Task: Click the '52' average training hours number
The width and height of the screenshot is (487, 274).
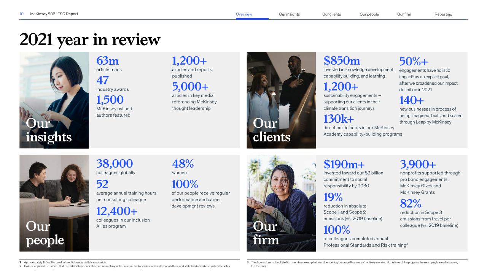Action: 102,184
